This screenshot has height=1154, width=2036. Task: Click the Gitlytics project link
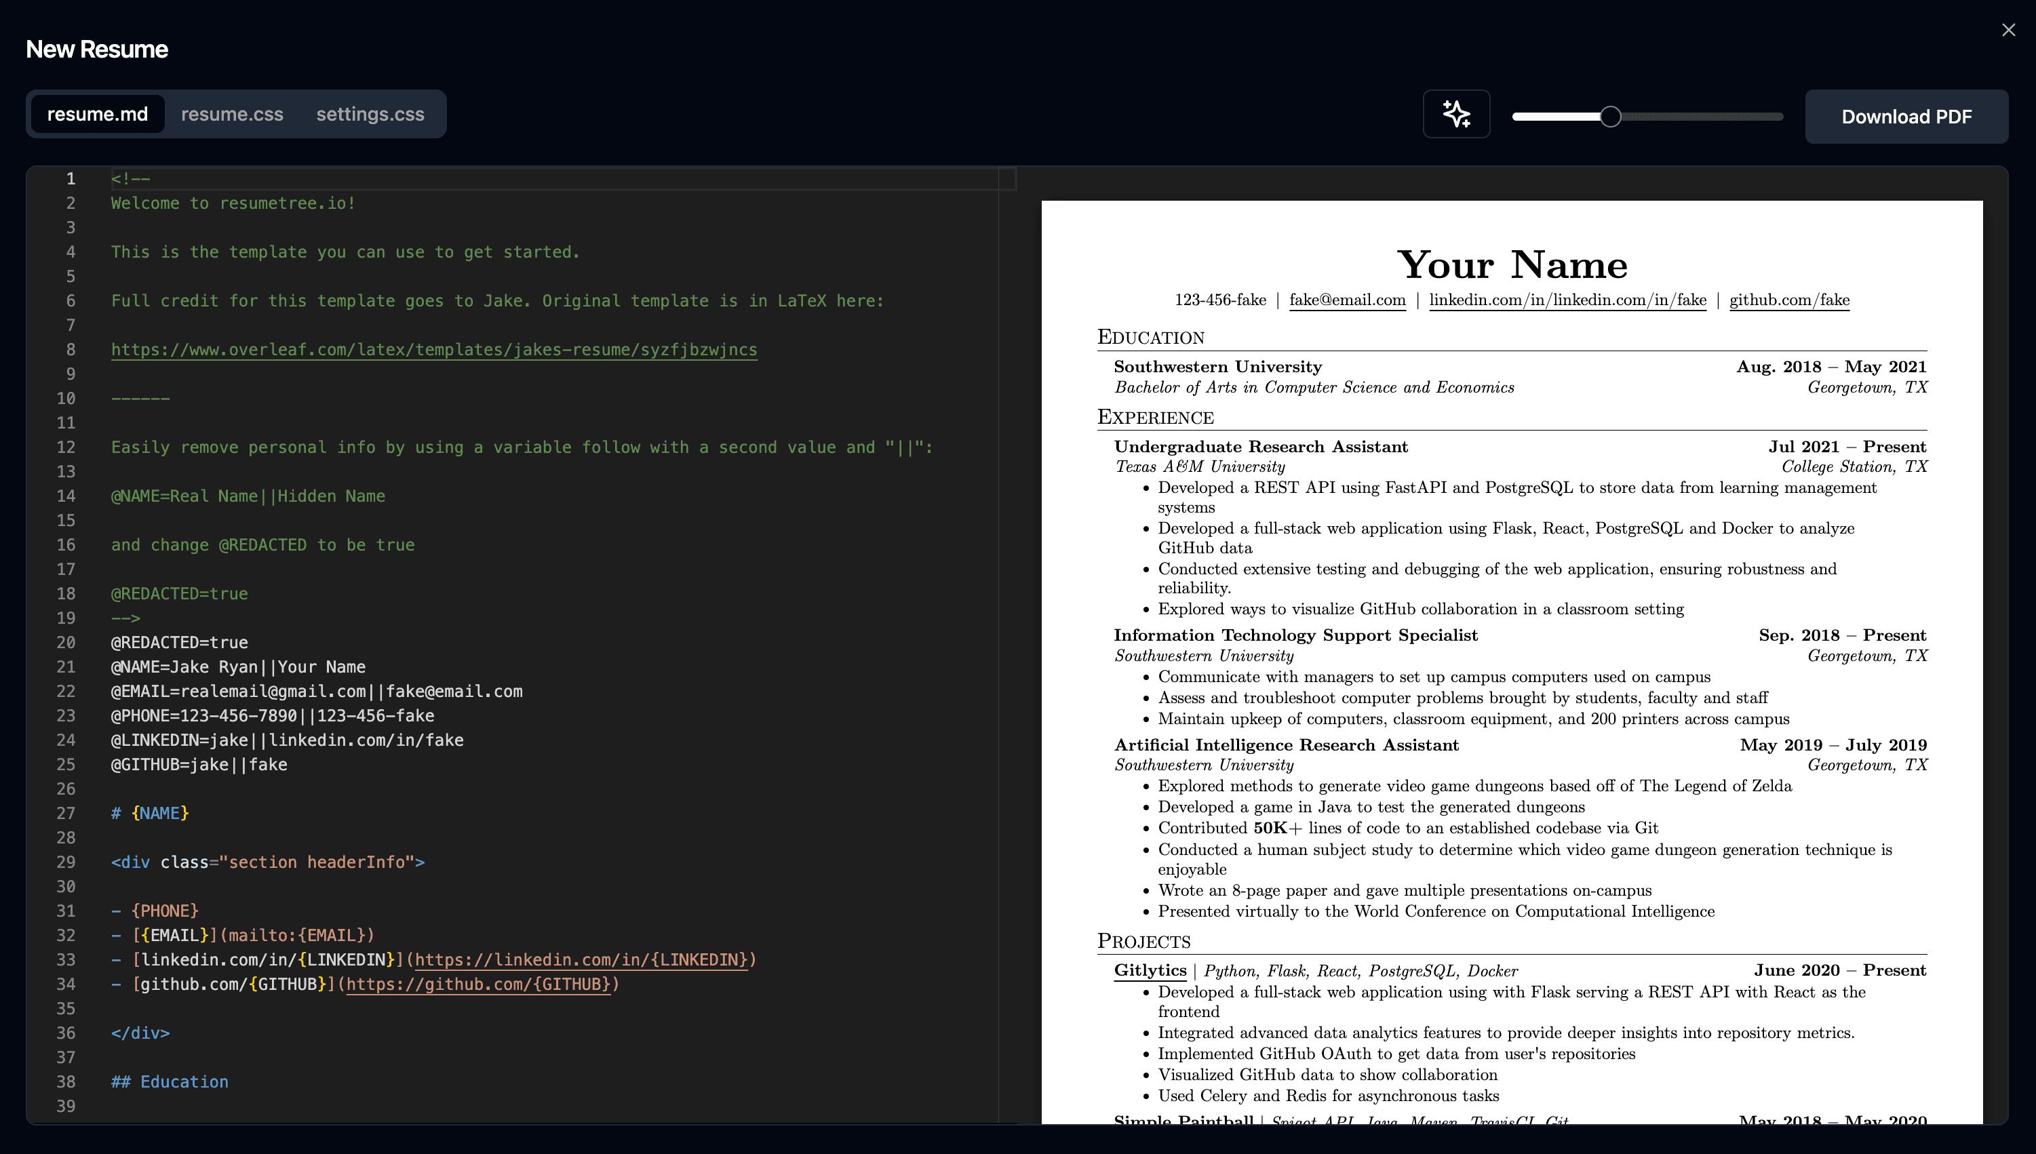[1150, 970]
